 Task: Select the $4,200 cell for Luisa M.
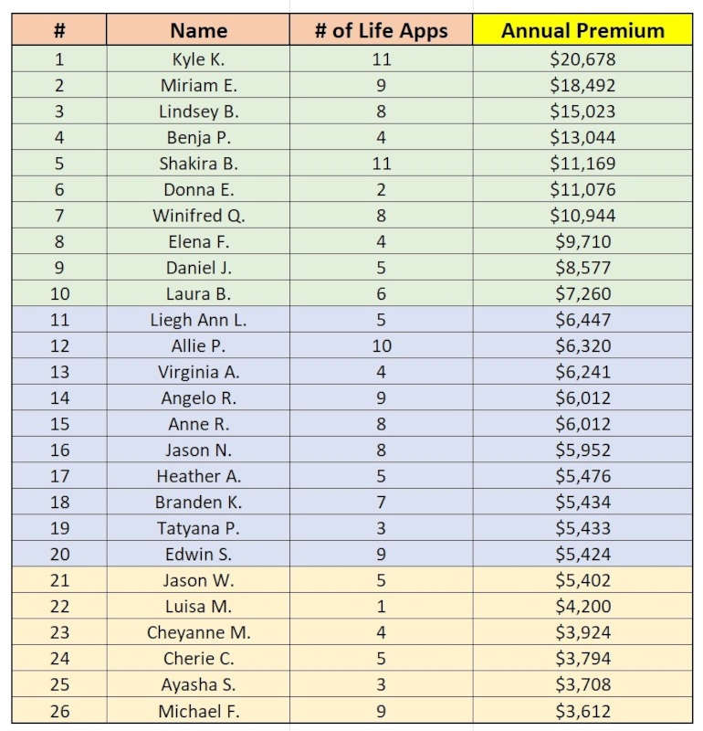point(582,607)
